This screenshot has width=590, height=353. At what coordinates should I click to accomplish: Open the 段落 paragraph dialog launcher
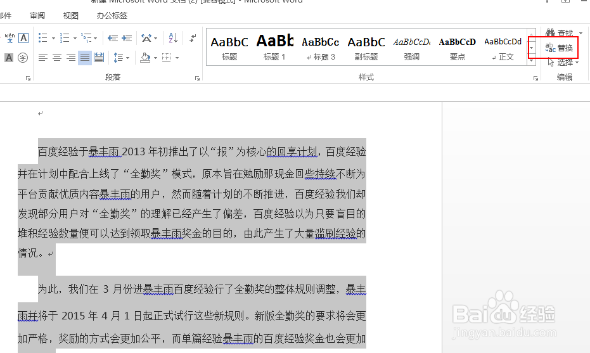click(197, 79)
